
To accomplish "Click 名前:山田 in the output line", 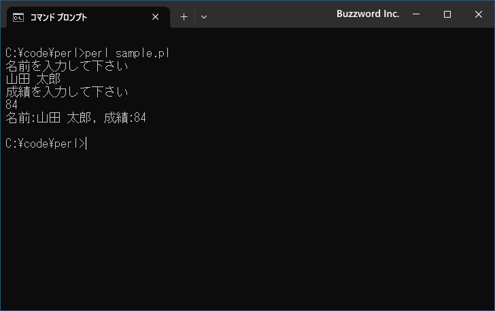I will (33, 118).
